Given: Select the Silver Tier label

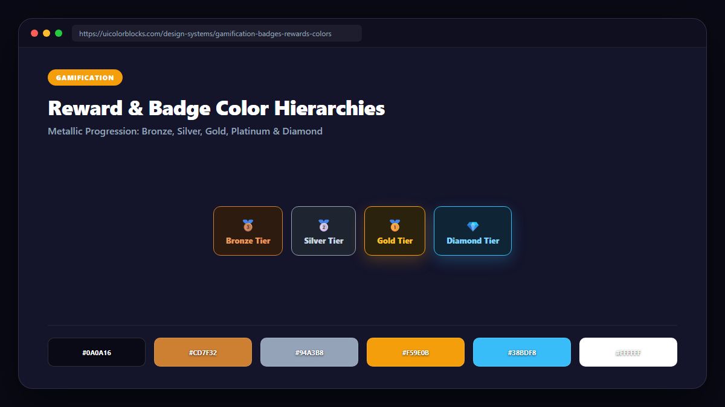Looking at the screenshot, I should pyautogui.click(x=323, y=241).
